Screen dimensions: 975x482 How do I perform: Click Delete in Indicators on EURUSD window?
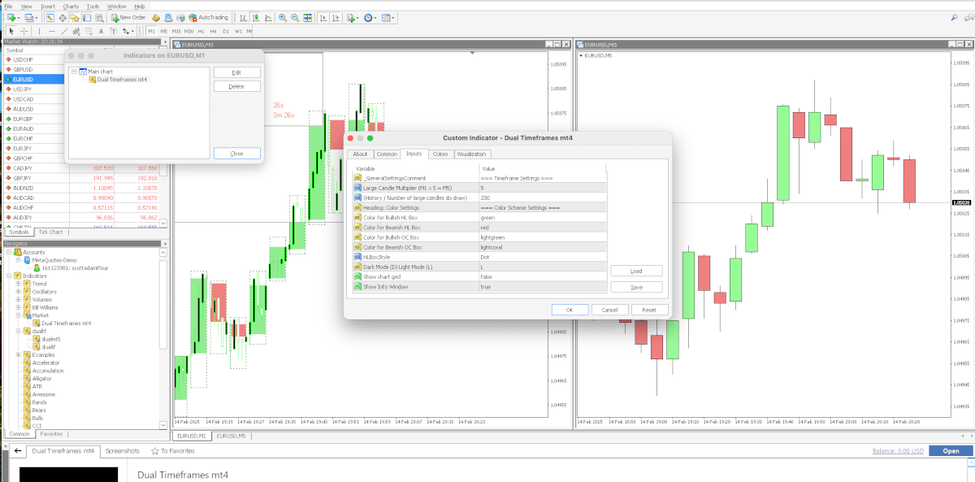click(x=236, y=86)
